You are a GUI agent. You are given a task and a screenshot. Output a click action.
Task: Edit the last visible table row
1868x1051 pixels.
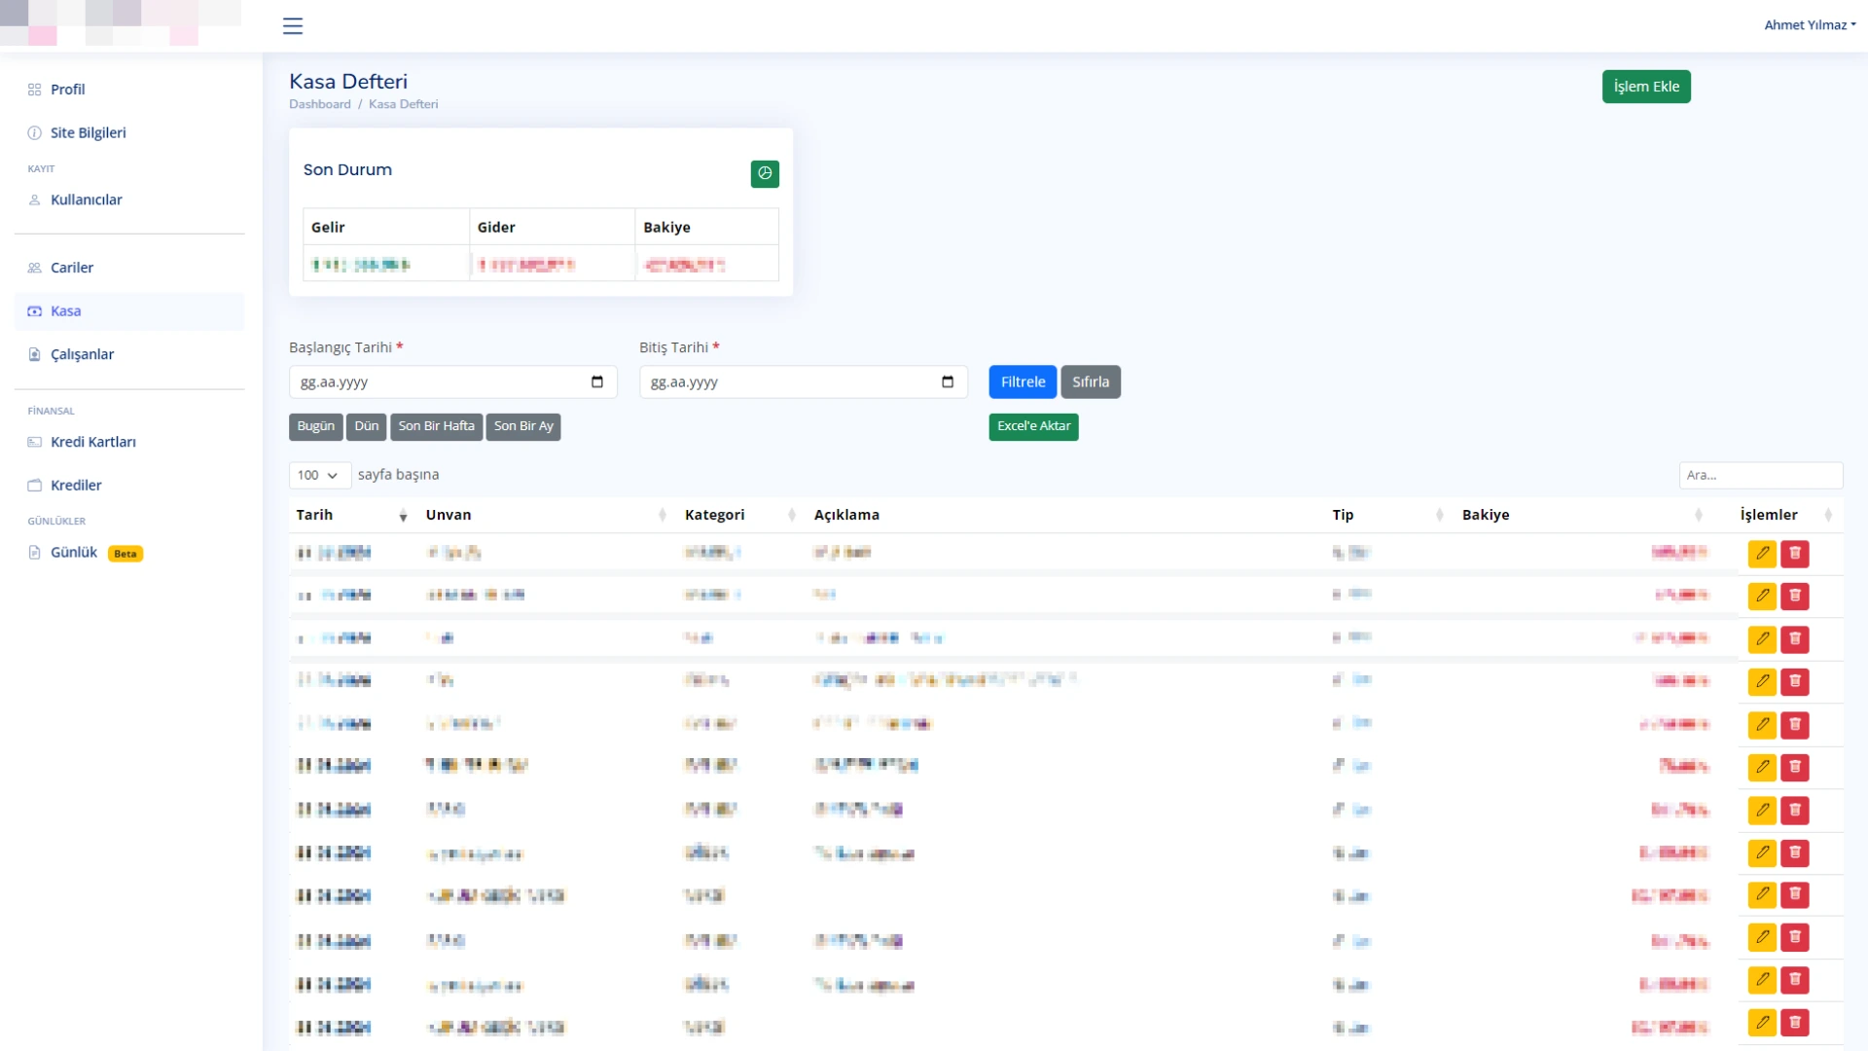point(1762,1022)
